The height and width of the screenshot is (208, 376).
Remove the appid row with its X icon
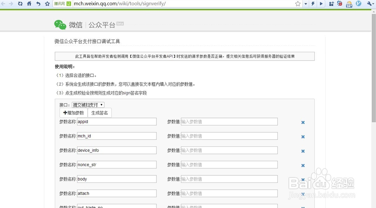pos(303,122)
